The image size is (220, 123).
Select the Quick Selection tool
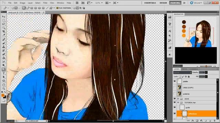4,28
